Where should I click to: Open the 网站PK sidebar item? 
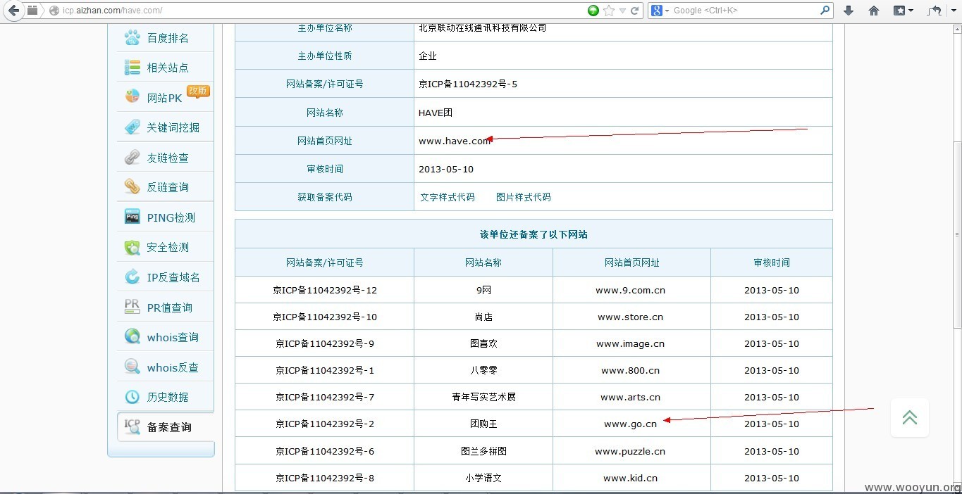click(x=165, y=98)
